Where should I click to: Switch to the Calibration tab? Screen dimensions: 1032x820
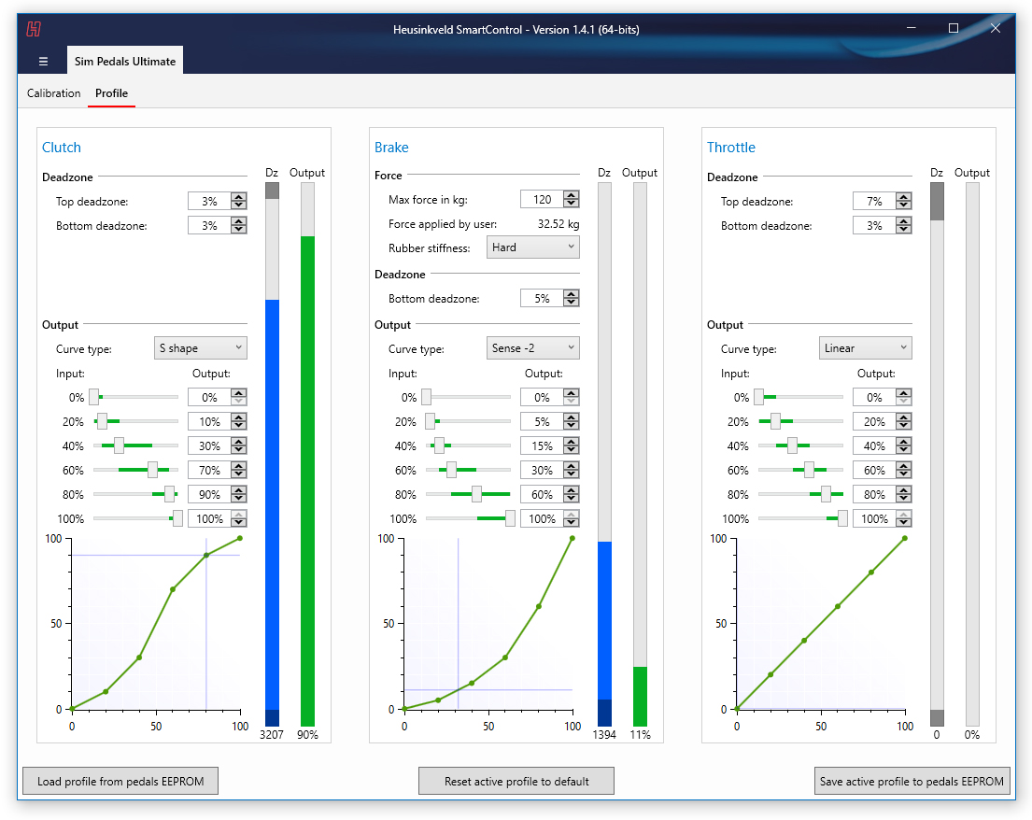point(54,93)
